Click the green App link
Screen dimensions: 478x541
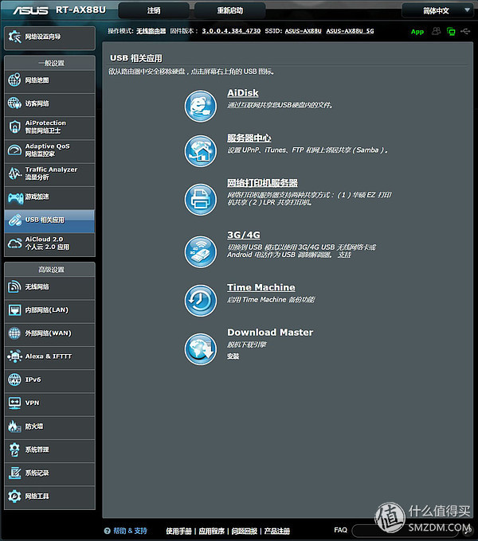(417, 32)
